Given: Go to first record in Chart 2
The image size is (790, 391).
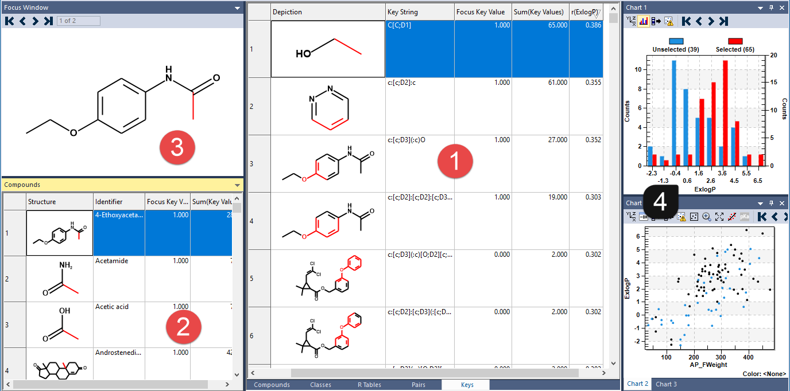Looking at the screenshot, I should point(762,217).
